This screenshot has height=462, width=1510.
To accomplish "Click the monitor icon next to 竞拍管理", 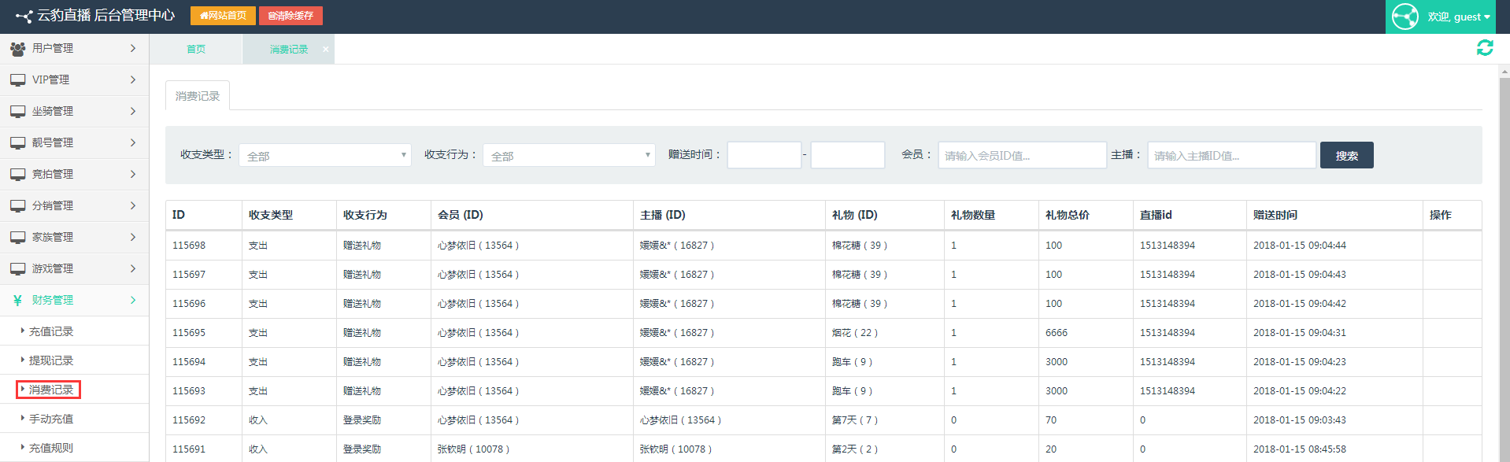I will 17,175.
